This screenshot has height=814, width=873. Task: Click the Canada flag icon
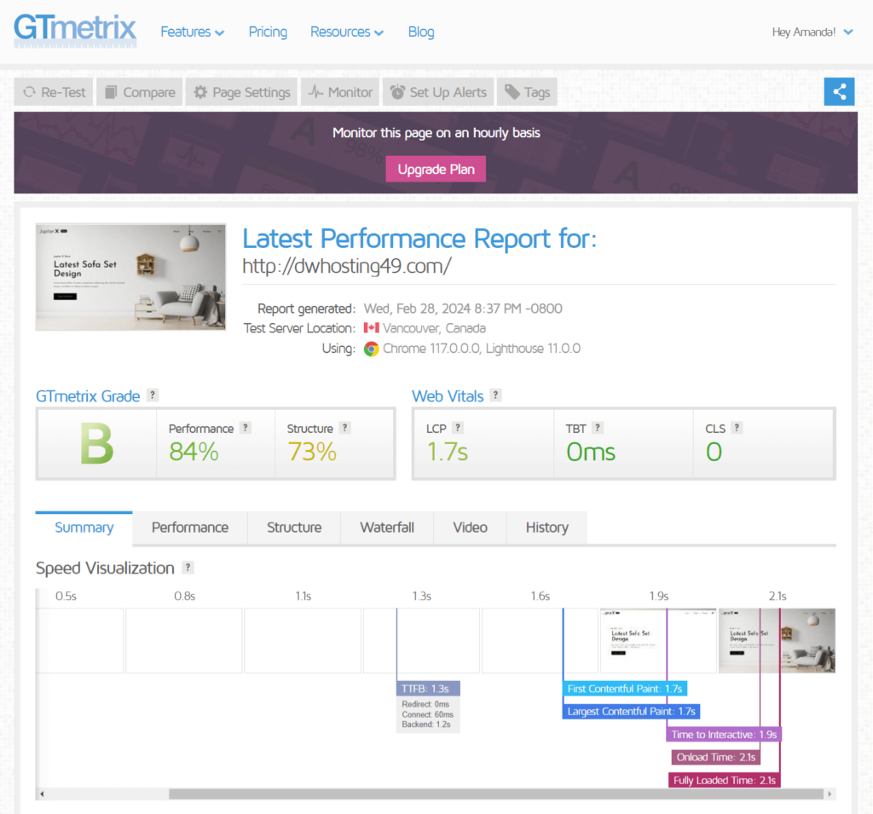[372, 328]
